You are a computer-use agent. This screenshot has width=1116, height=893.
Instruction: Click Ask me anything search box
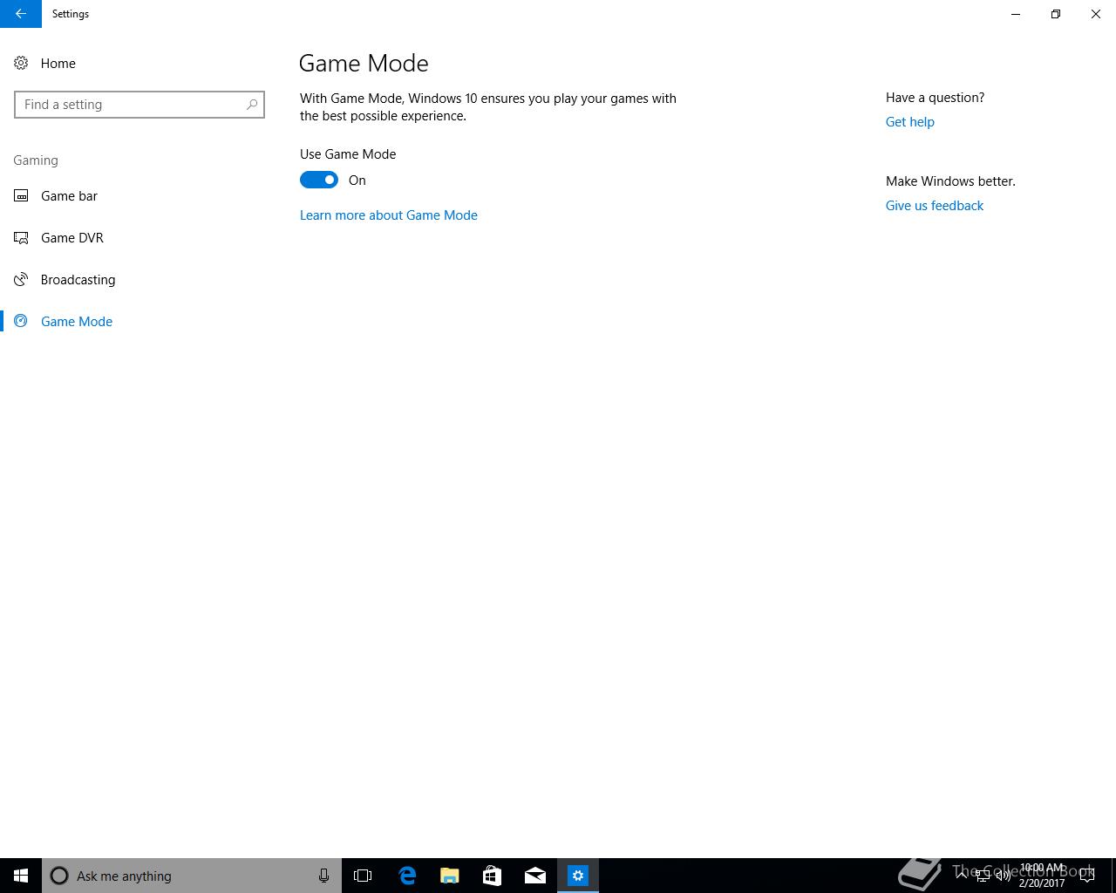[192, 876]
